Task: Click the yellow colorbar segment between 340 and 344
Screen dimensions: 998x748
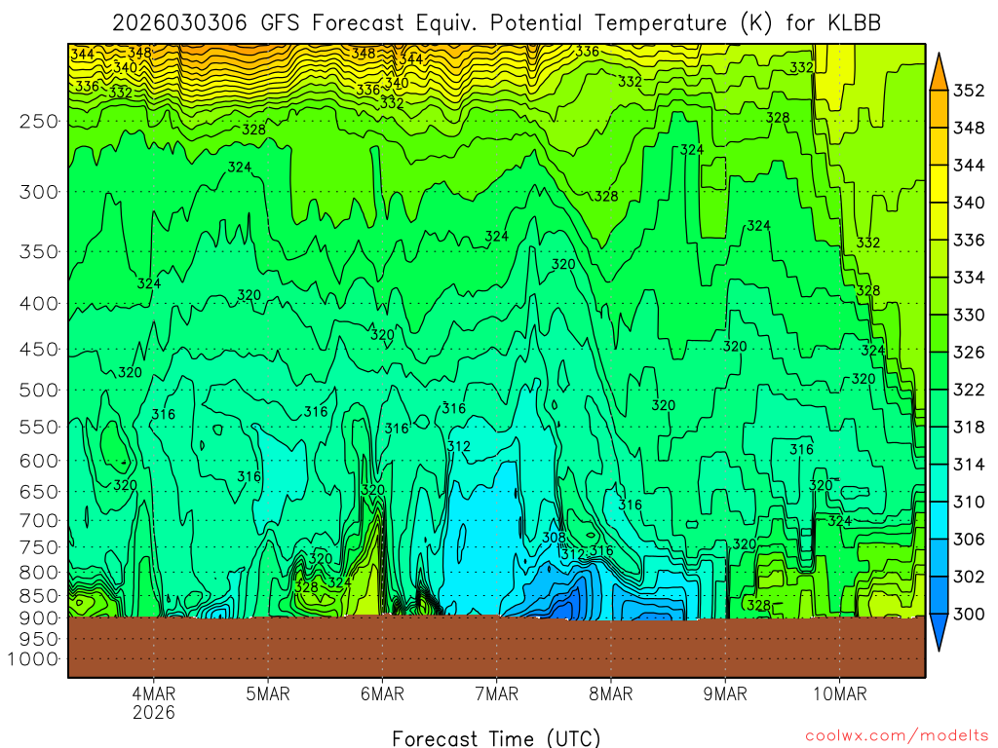Action: coord(939,184)
